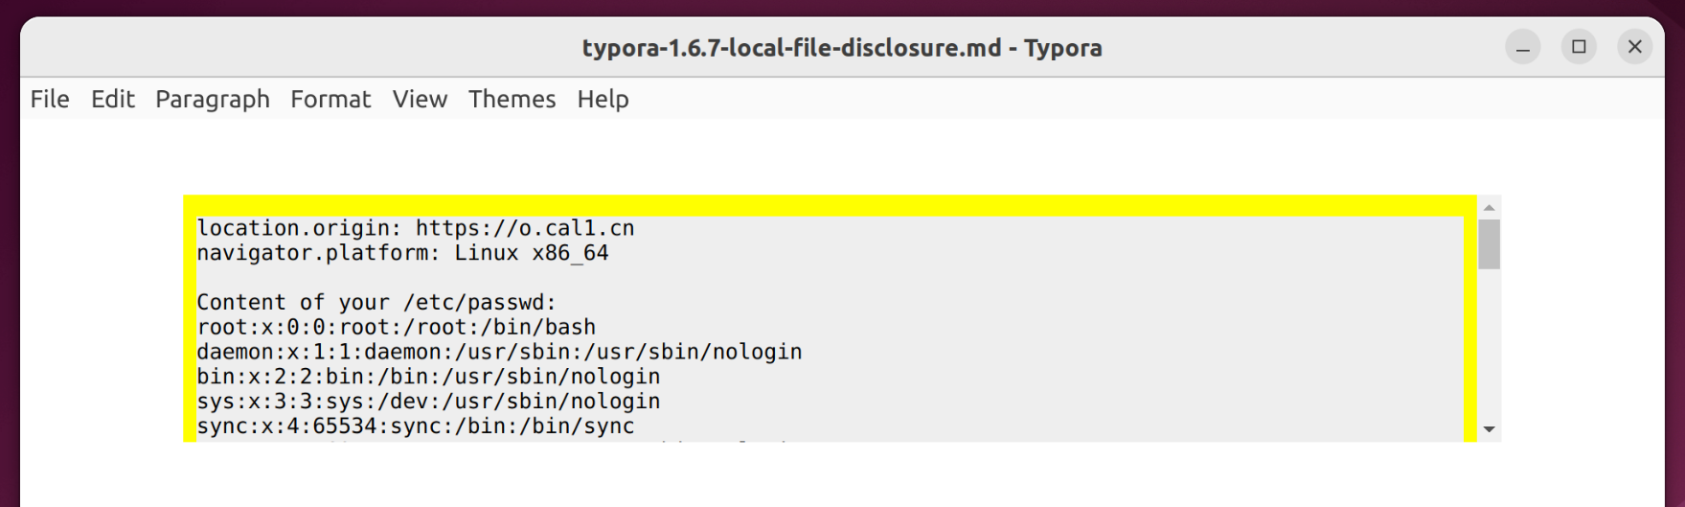Click the scrollbar up arrow
Image resolution: width=1685 pixels, height=507 pixels.
coord(1489,207)
